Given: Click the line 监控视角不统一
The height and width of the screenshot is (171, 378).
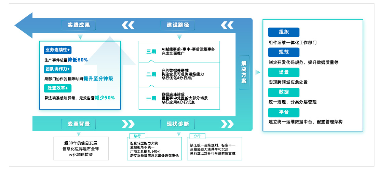Looking at the screenshot, I should click(142, 147).
